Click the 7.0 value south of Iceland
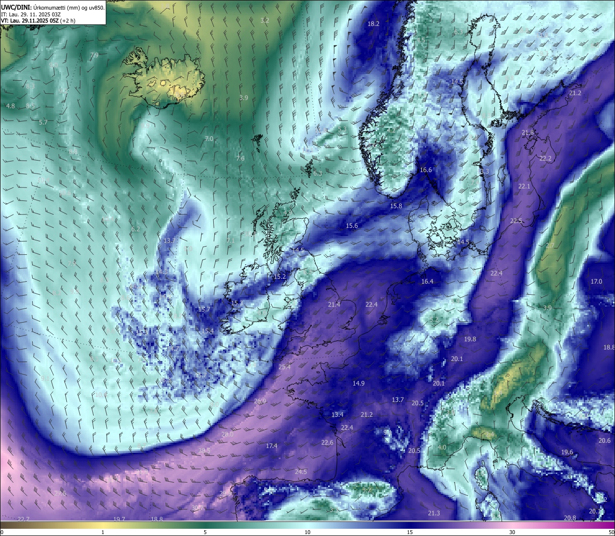 click(209, 138)
